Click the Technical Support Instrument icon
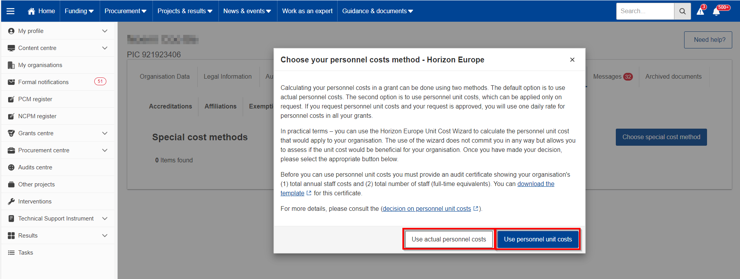This screenshot has width=740, height=279. [11, 219]
